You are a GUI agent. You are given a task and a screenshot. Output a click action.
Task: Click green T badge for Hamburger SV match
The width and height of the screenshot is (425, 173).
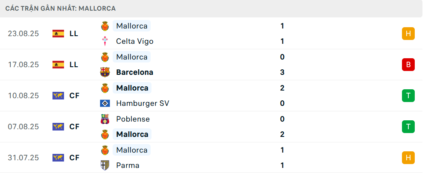coord(408,96)
